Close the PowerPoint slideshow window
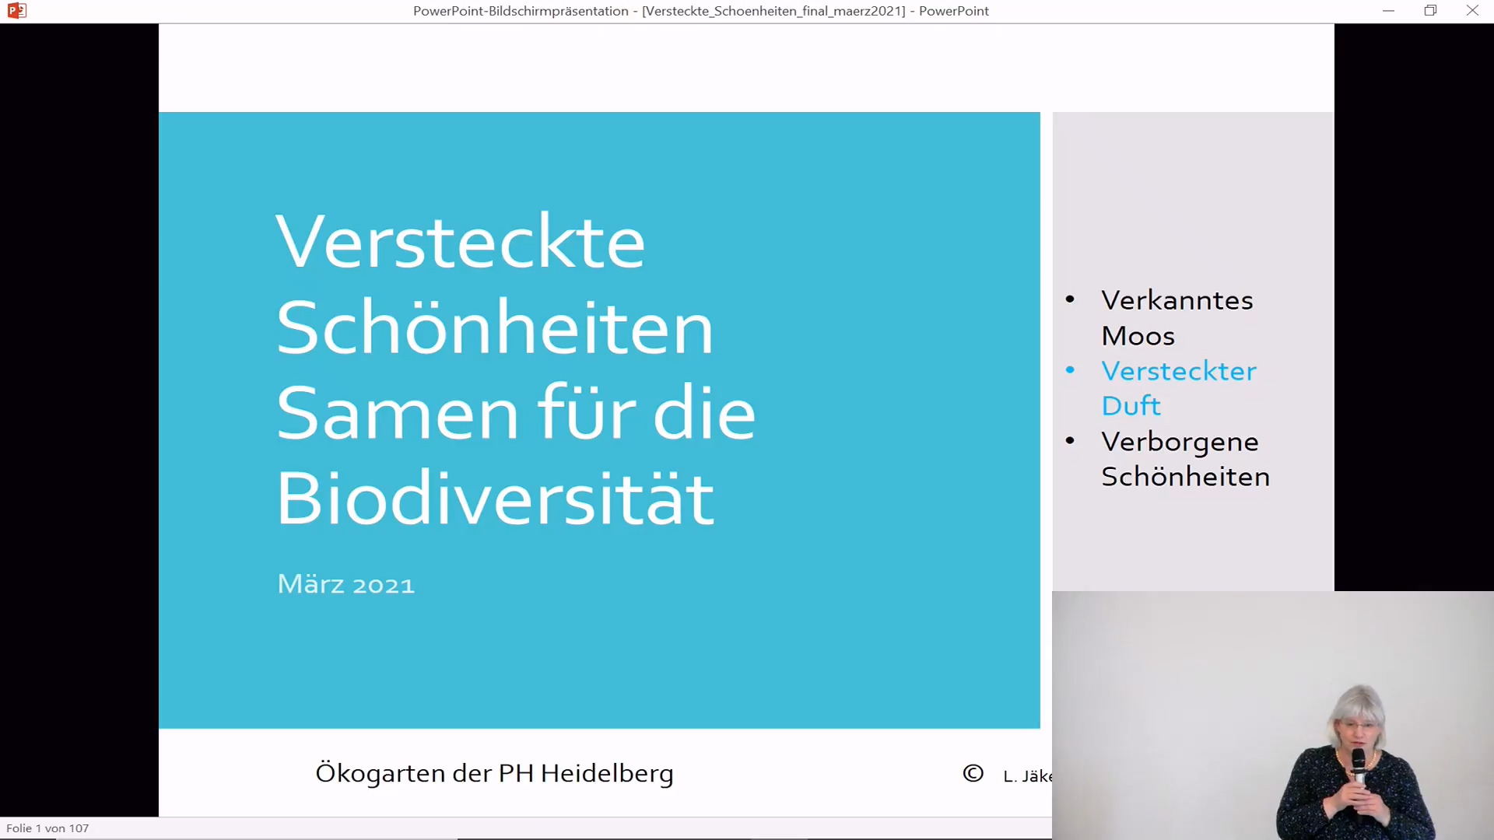Screen dimensions: 1494x840 tap(1472, 11)
